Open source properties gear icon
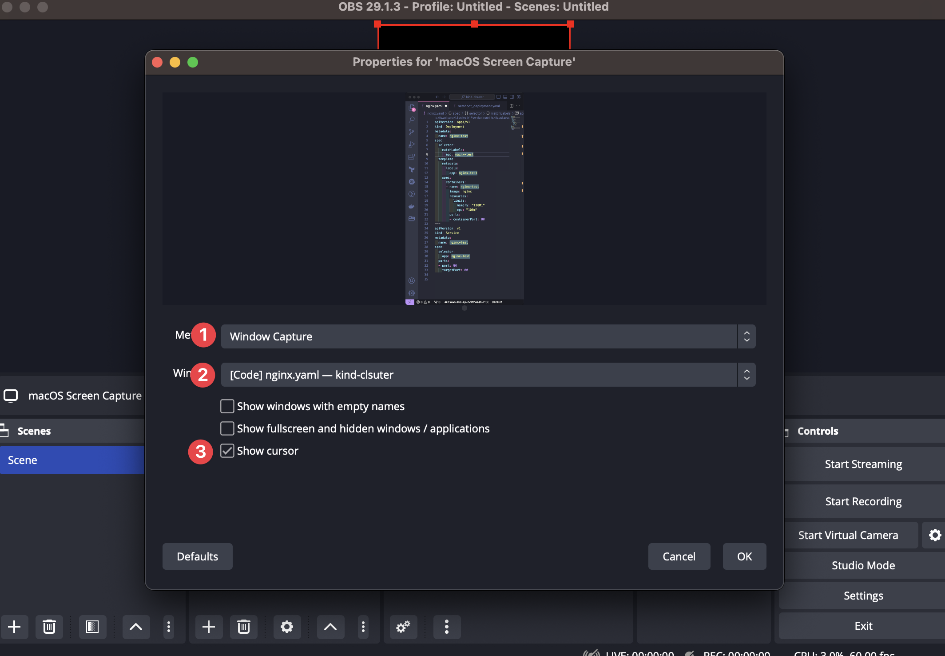Image resolution: width=945 pixels, height=656 pixels. pos(287,627)
